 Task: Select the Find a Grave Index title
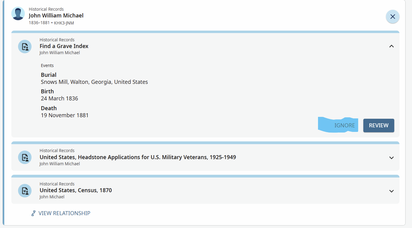tap(64, 46)
